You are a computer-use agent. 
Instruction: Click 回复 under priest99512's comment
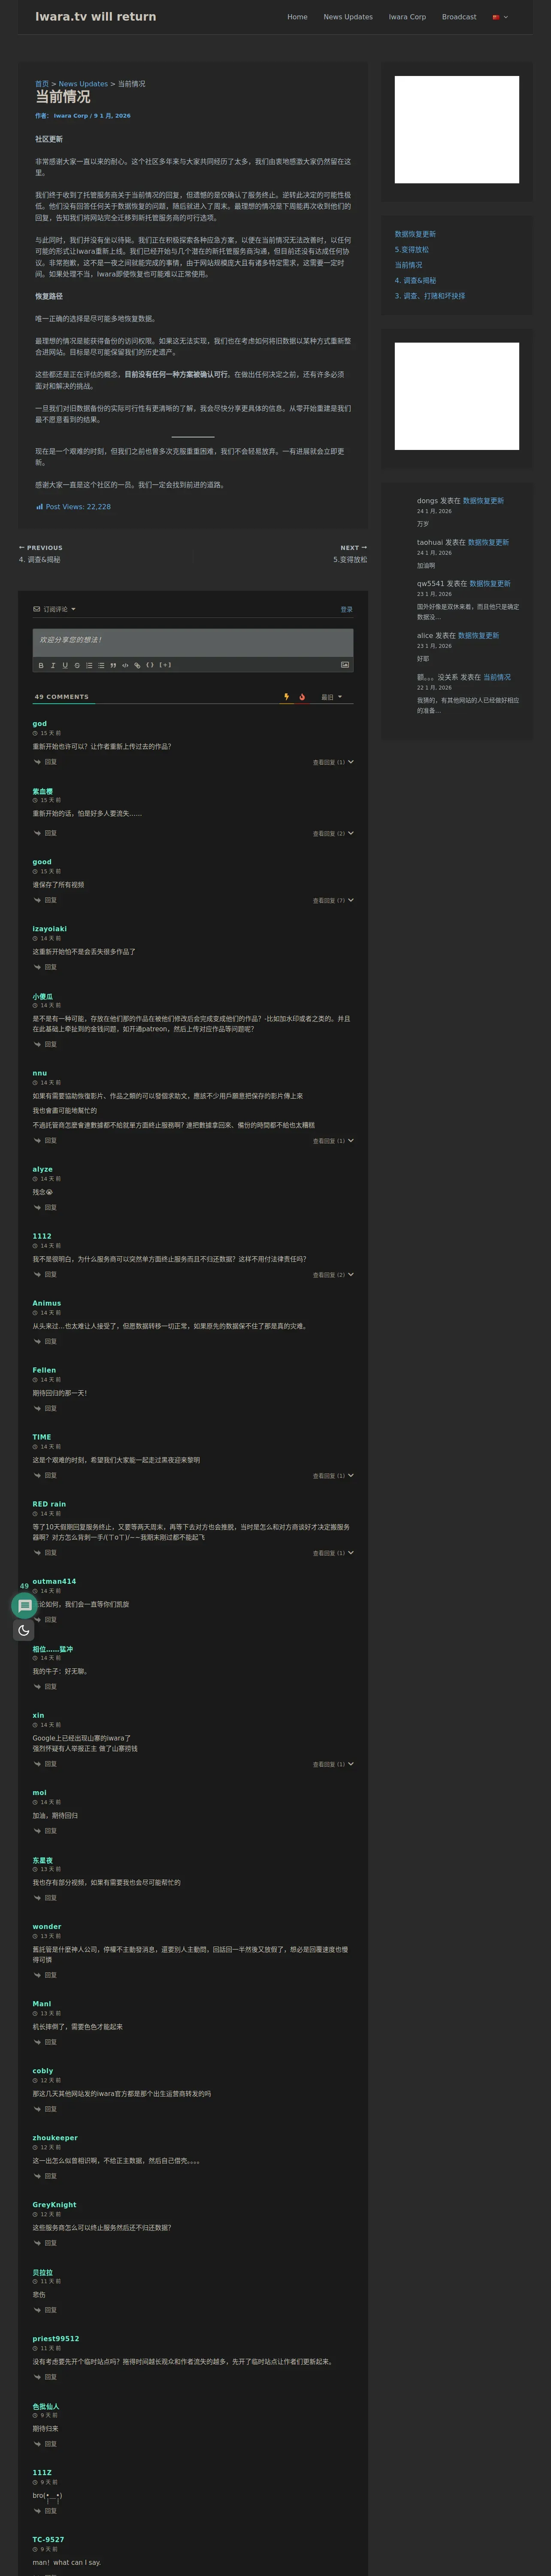50,2377
